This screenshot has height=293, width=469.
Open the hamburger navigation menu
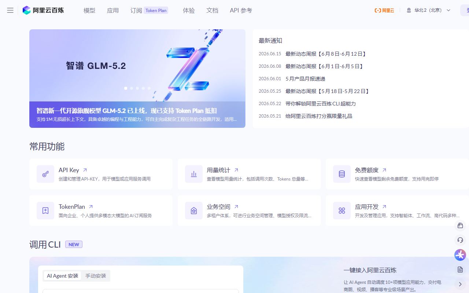click(10, 10)
